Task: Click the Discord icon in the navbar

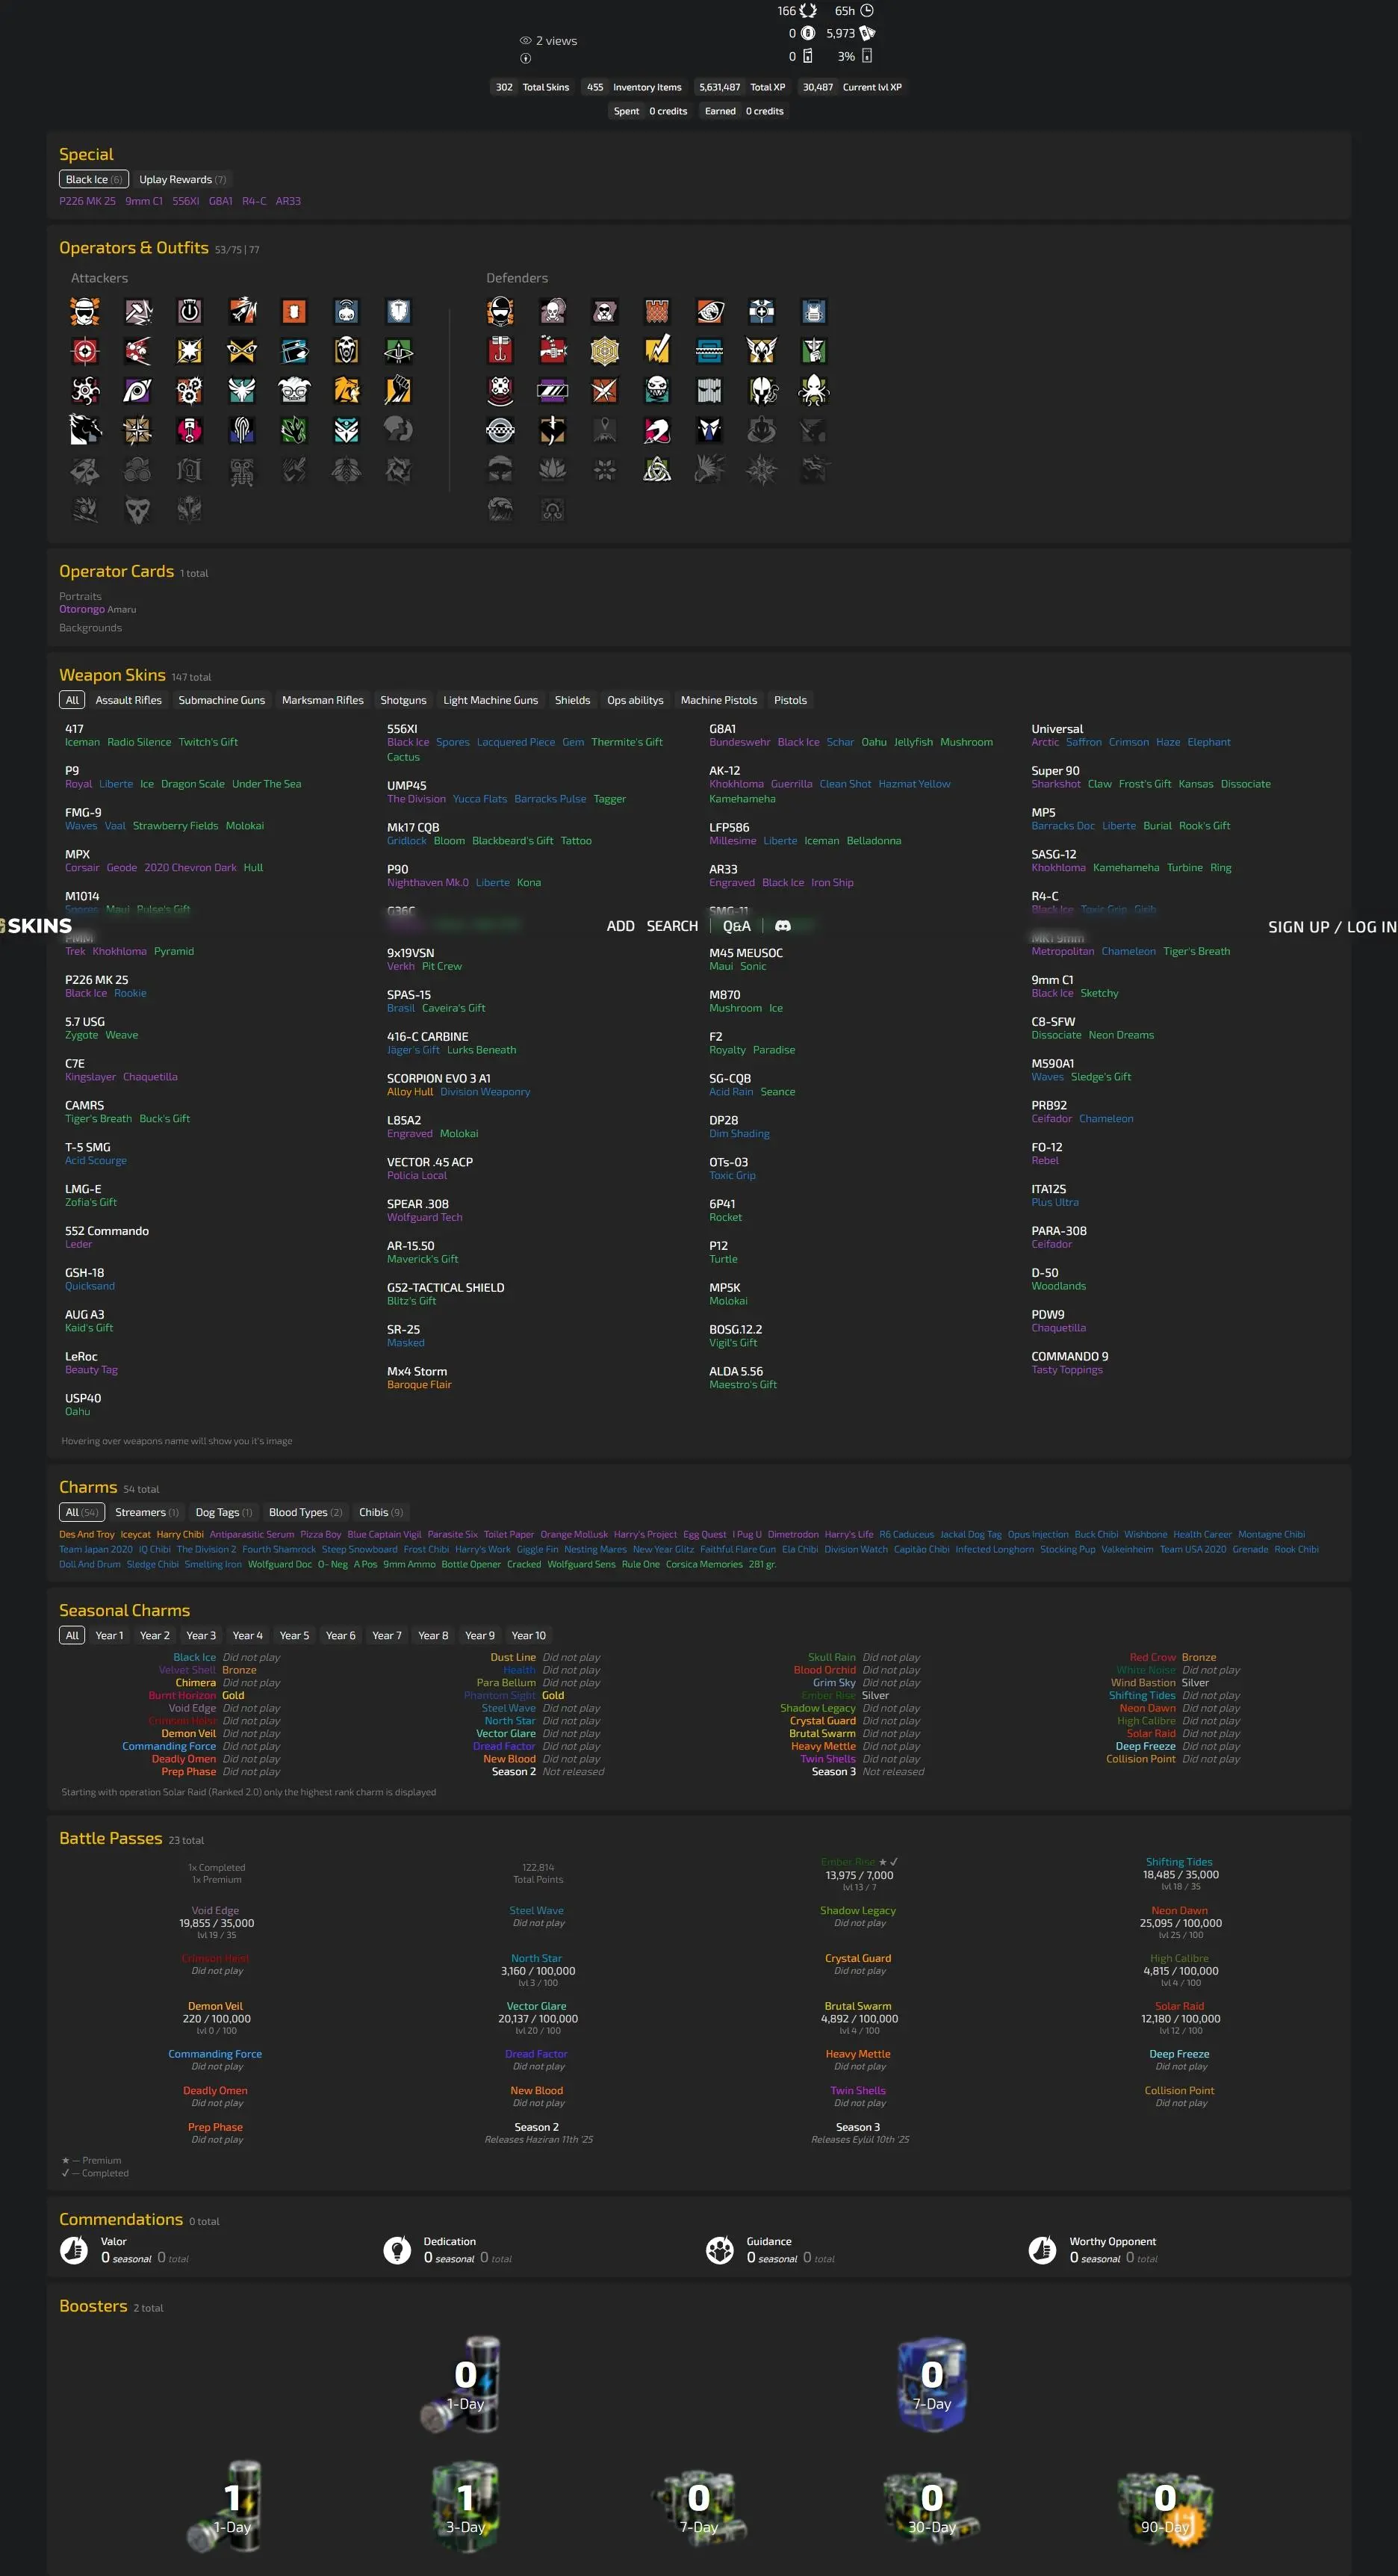Action: [x=783, y=926]
